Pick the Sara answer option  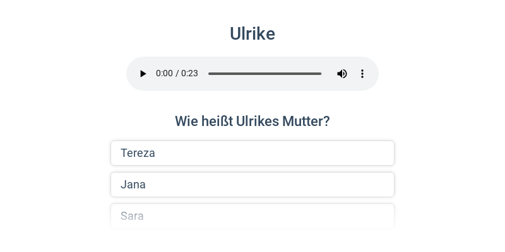point(252,216)
